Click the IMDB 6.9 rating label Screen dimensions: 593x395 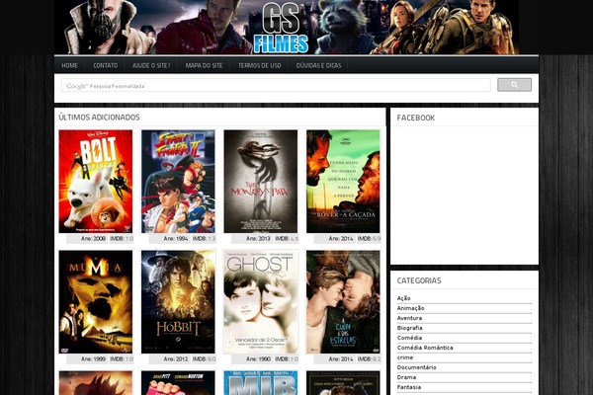pos(369,239)
